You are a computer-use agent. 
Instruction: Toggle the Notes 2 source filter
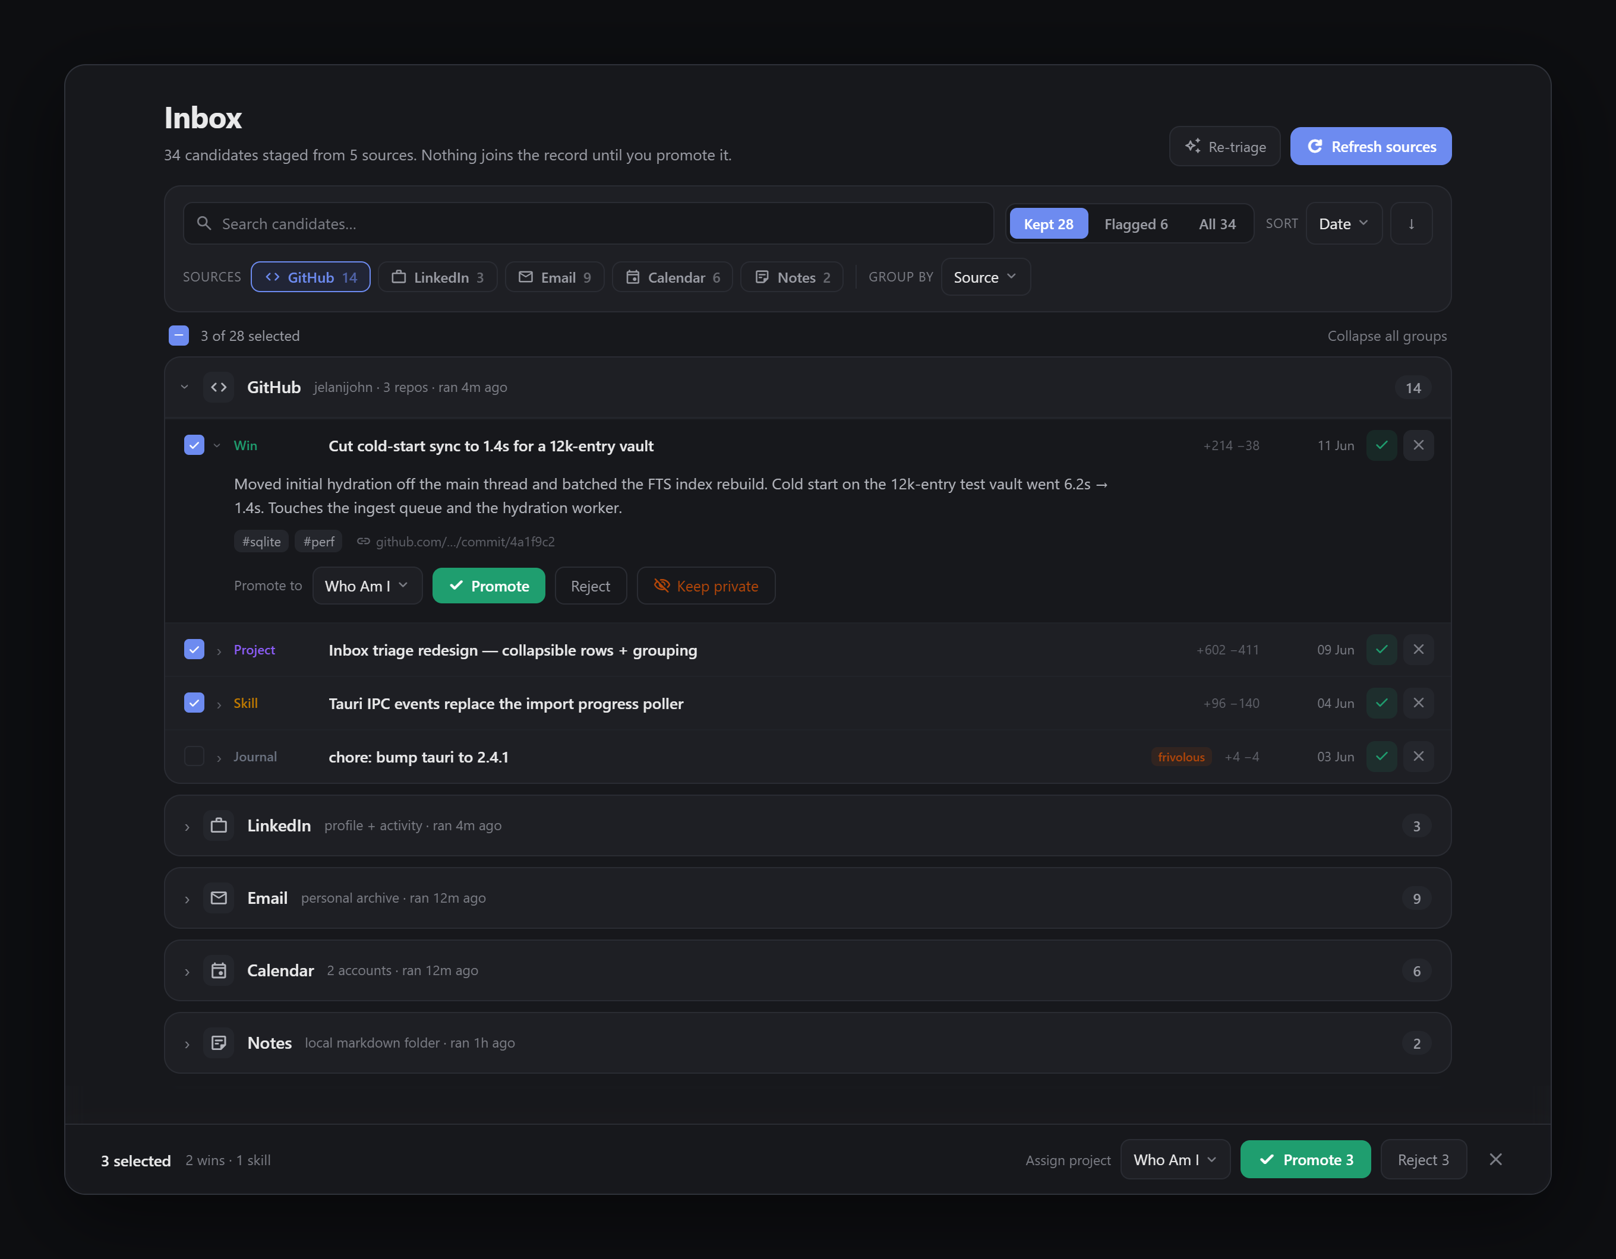792,277
